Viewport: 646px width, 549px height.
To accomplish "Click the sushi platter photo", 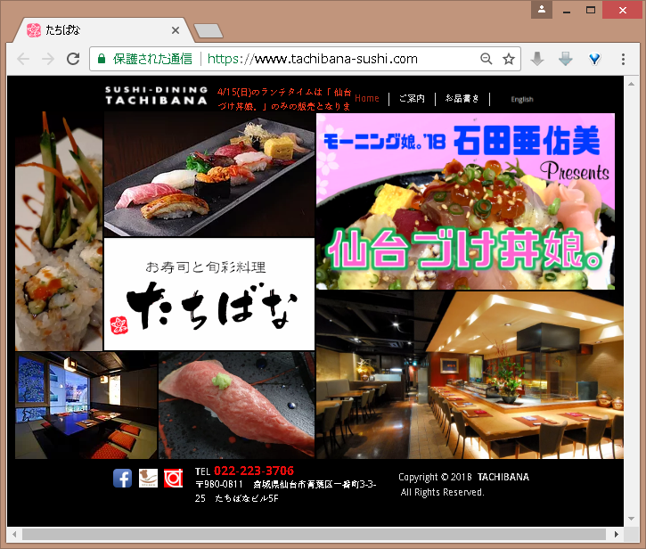I will coord(209,175).
